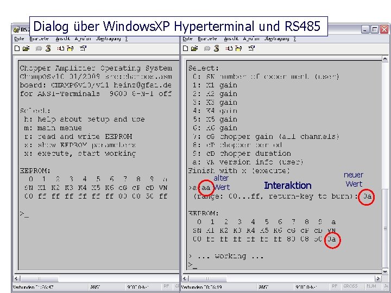Image resolution: width=391 pixels, height=293 pixels.
Task: Click '> ... working ...' line in right terminal
Action: pos(226,256)
